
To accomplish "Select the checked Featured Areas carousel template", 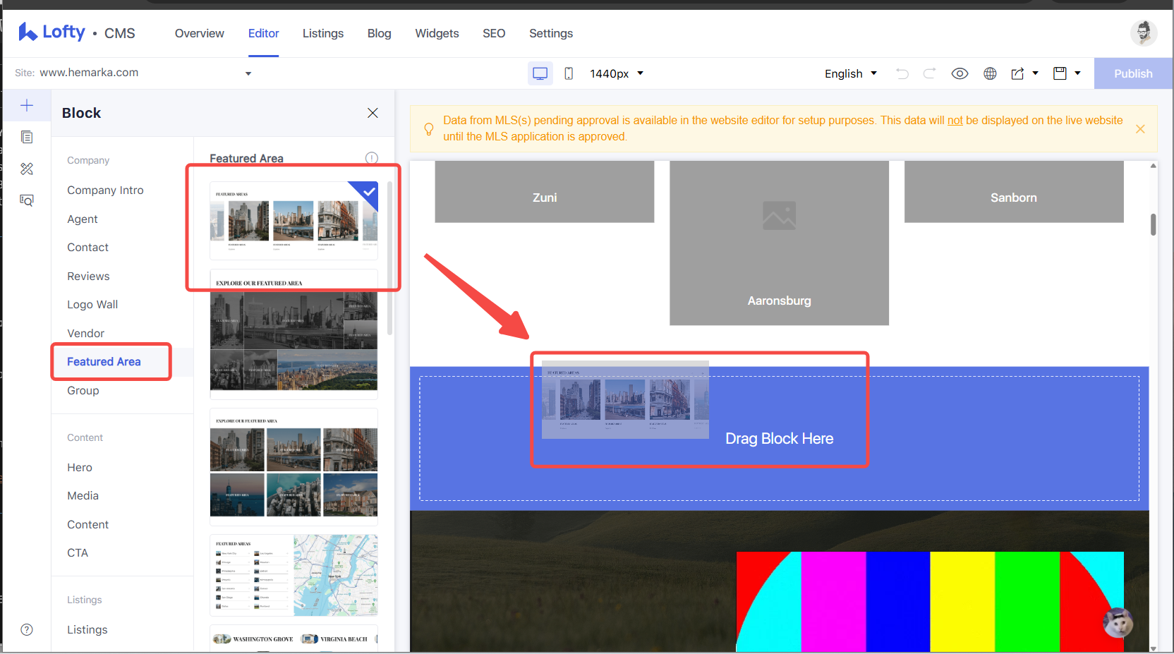I will [x=293, y=220].
